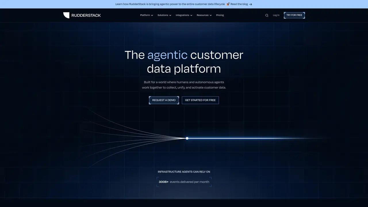Expand the Platform menu chevron

tap(152, 15)
